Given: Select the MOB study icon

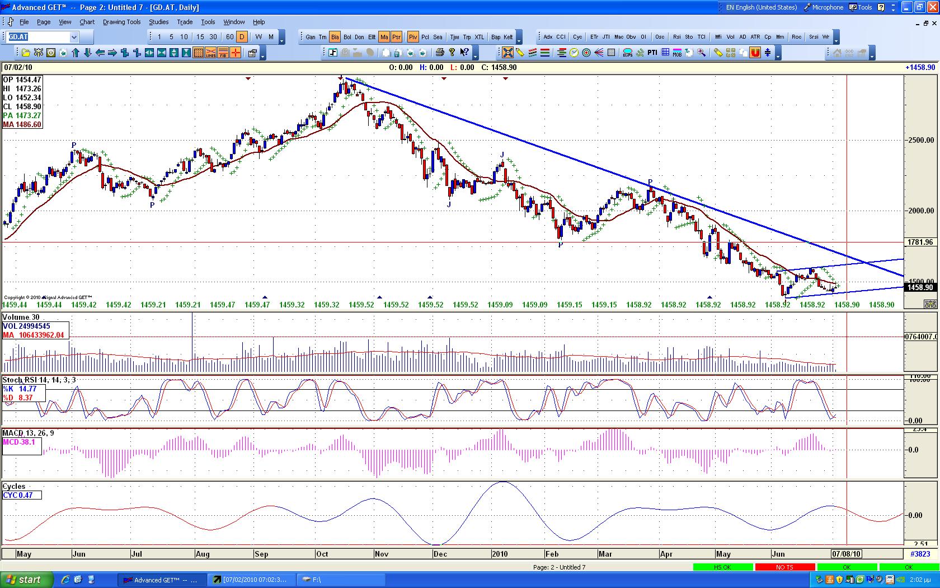Looking at the screenshot, I should point(677,53).
